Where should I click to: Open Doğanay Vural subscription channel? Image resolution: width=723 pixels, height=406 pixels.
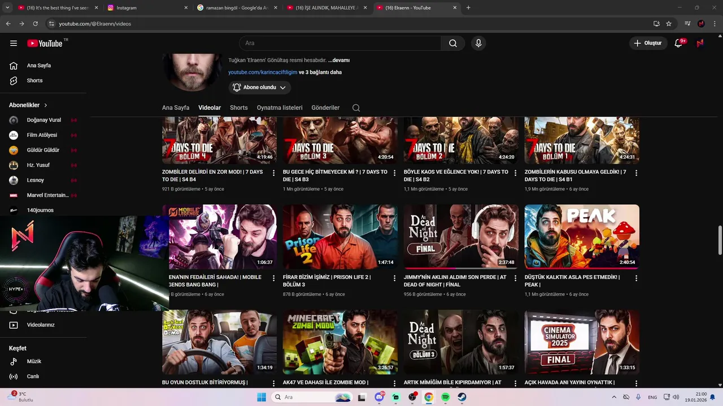[43, 120]
